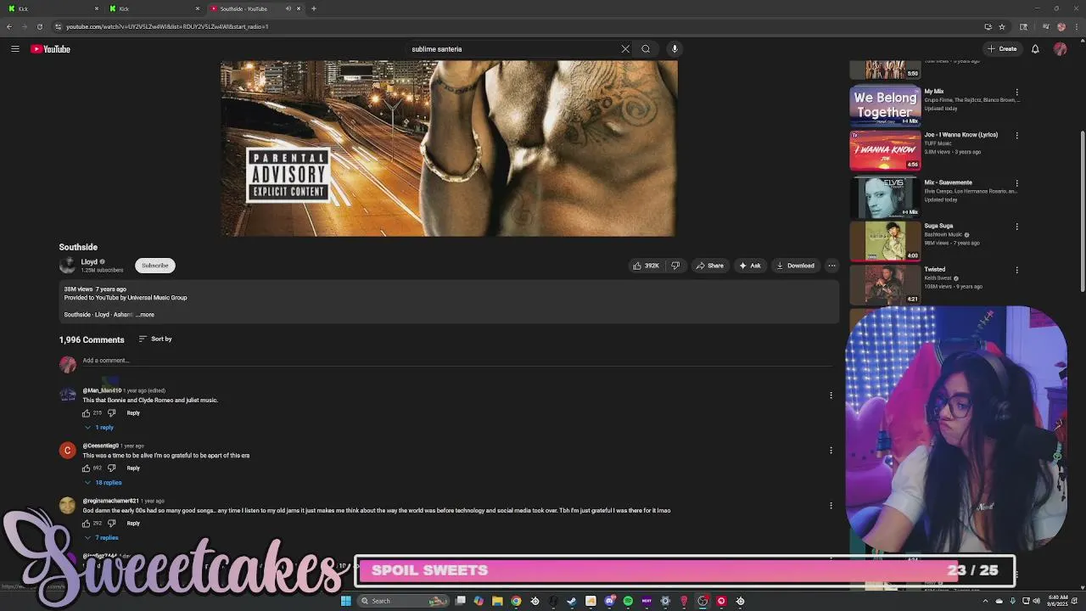Click the Ask button
Viewport: 1086px width, 611px height.
(x=750, y=266)
